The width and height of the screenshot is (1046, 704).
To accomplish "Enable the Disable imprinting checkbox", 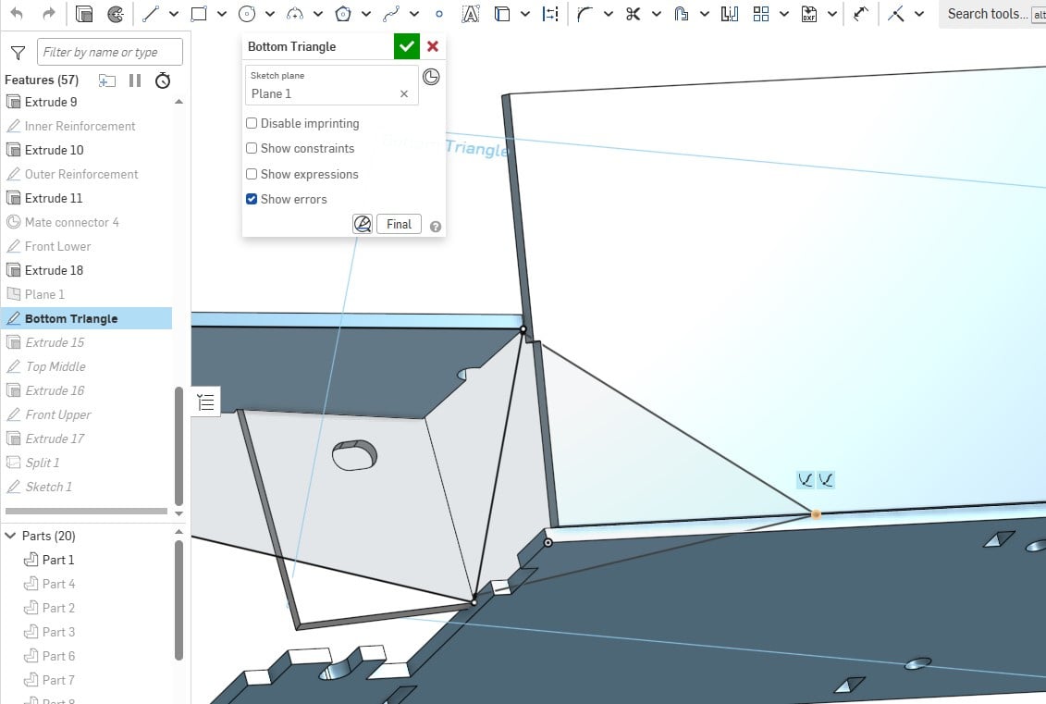I will click(x=252, y=123).
